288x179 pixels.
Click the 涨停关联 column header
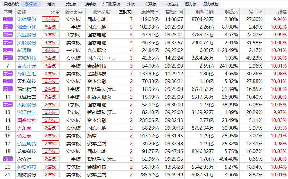click(102, 12)
